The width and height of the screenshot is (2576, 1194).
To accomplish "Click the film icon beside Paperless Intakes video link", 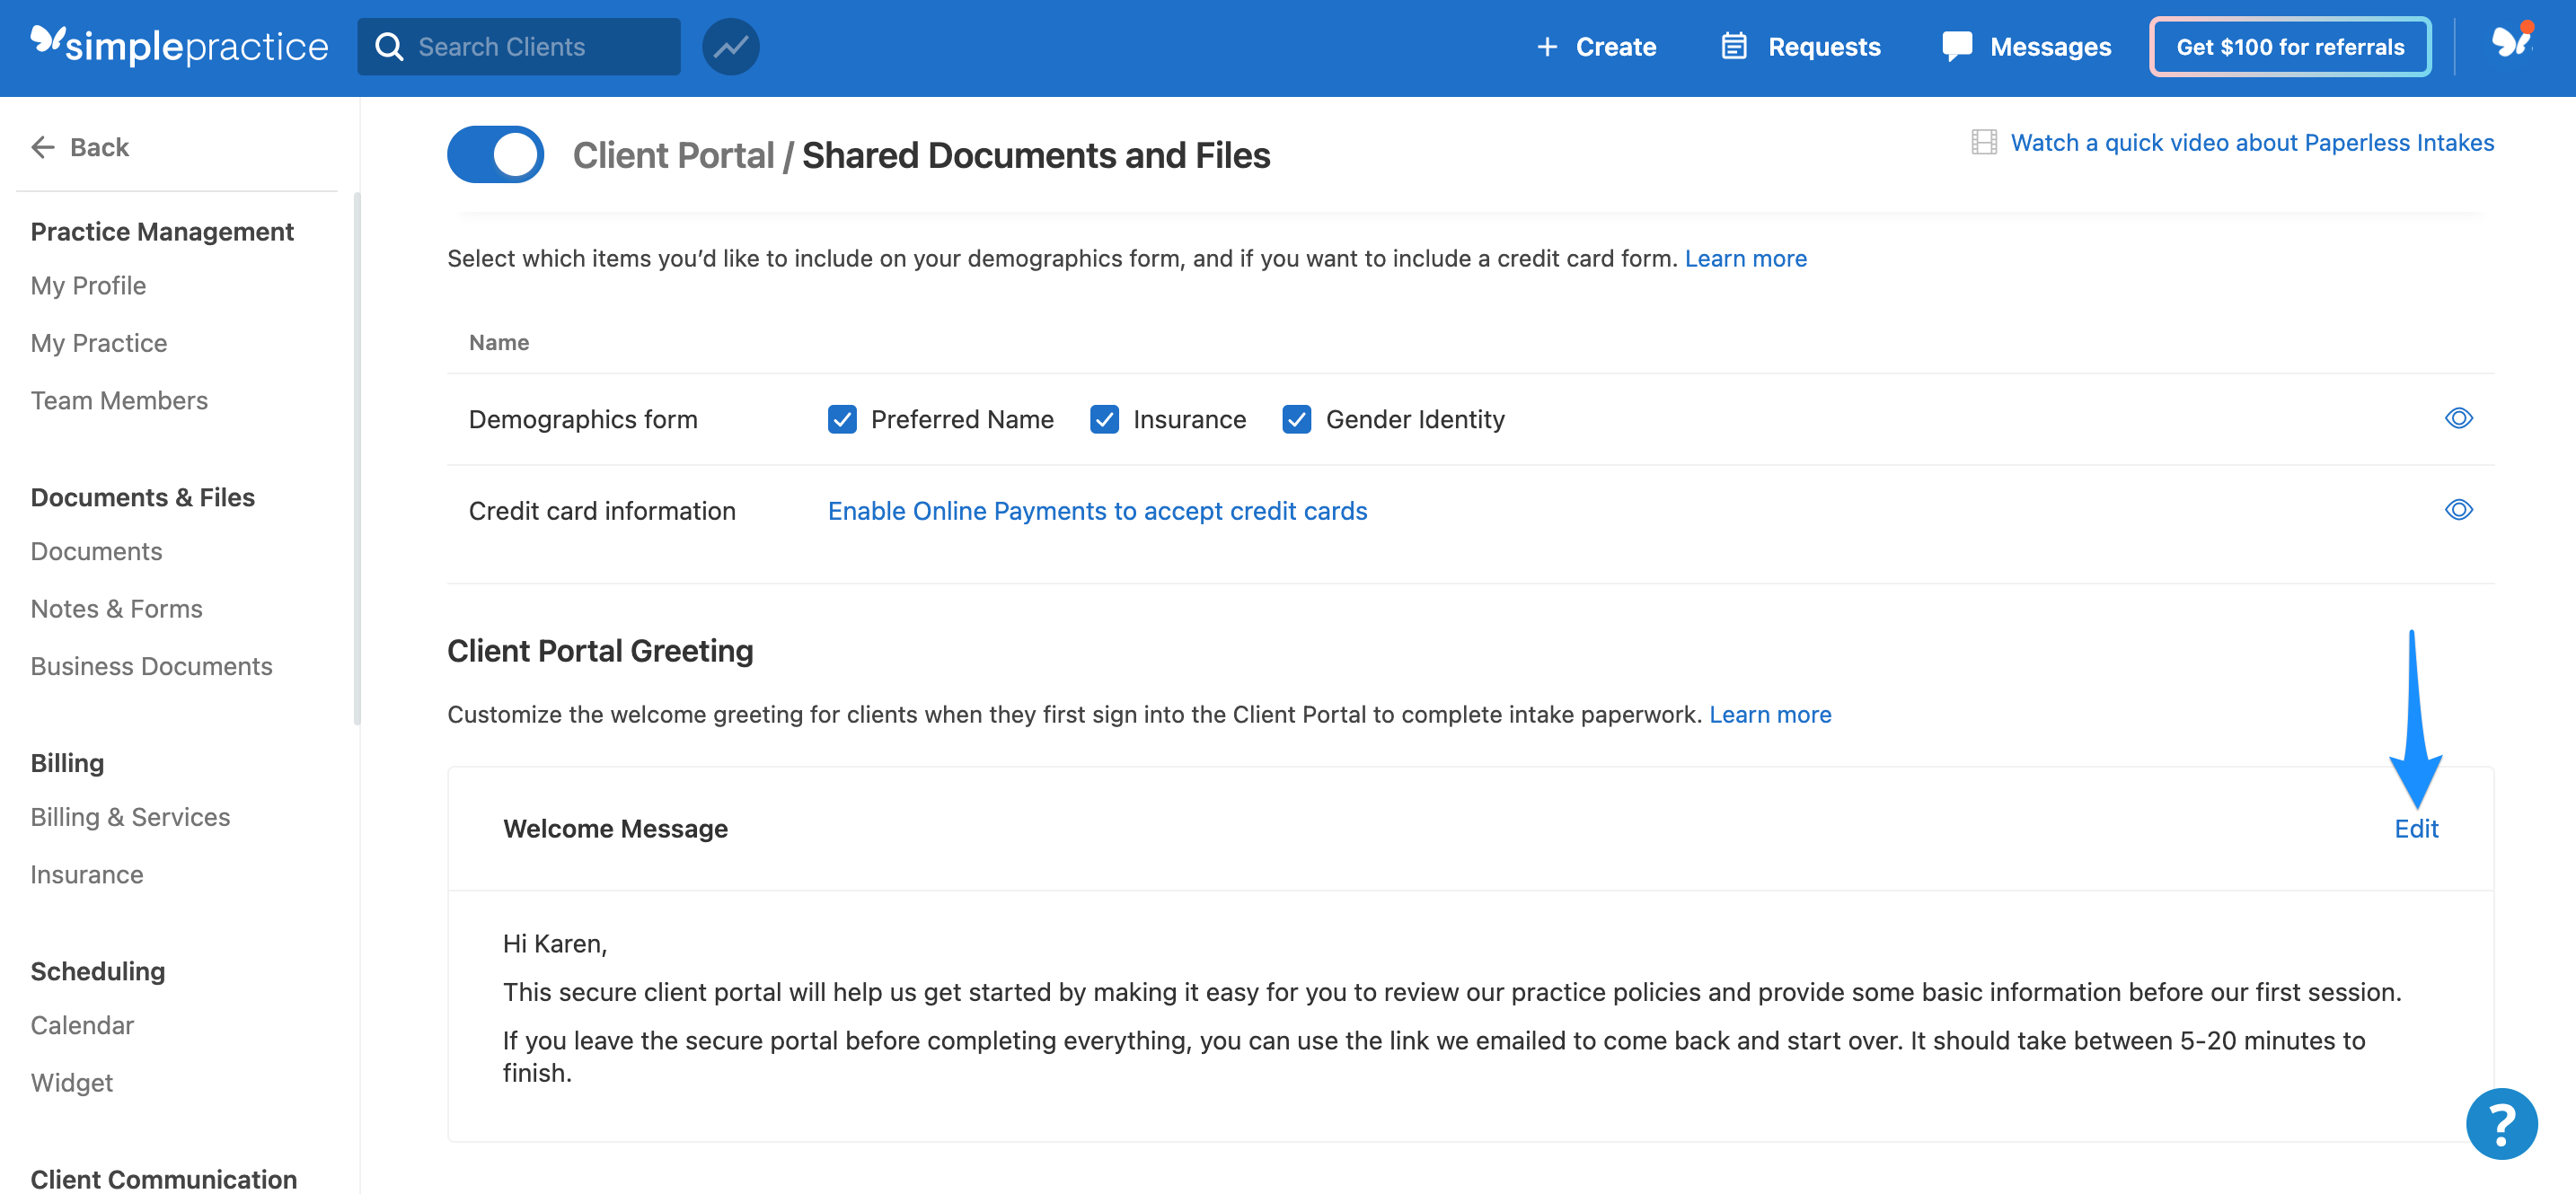I will click(1984, 142).
